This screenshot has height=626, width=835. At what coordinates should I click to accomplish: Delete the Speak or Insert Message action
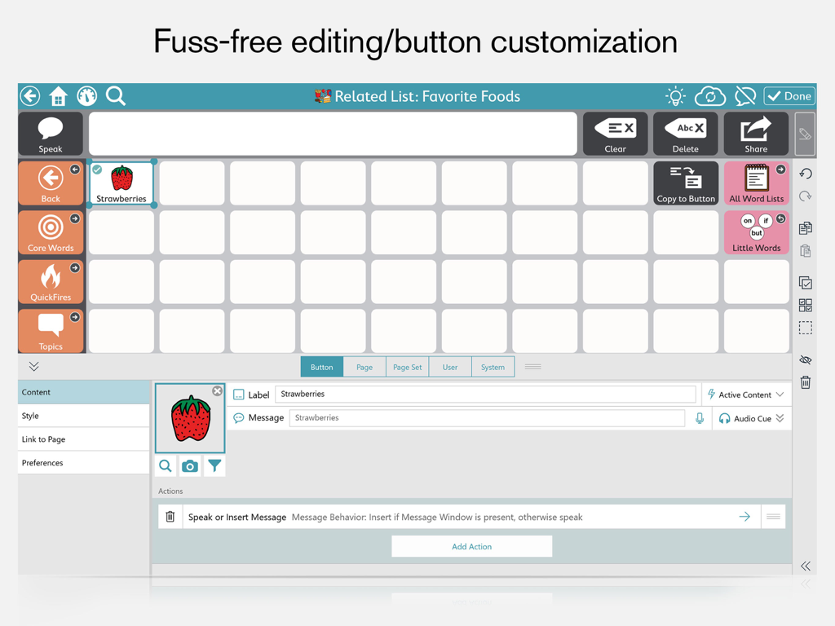pos(170,517)
